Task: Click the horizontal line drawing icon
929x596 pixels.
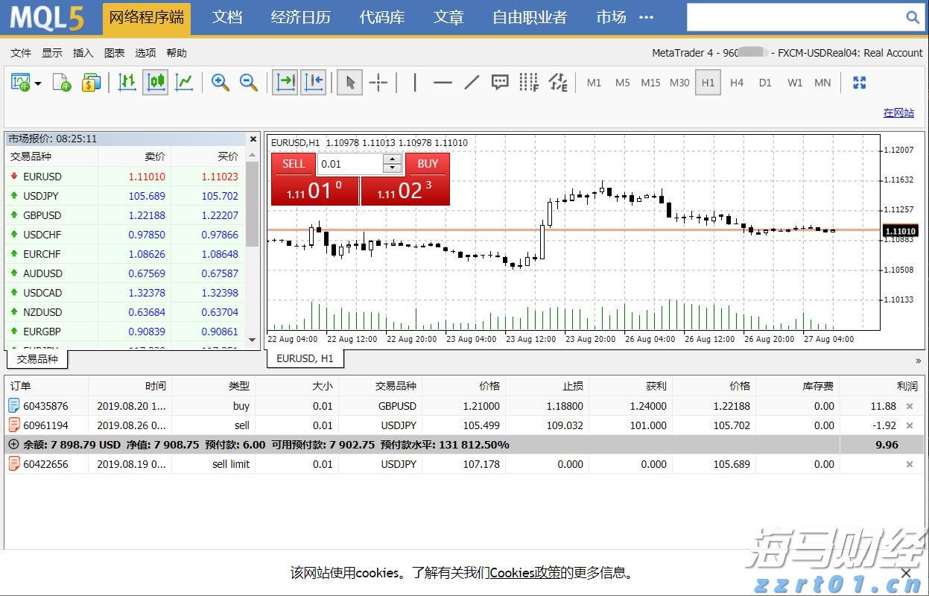Action: pos(443,82)
